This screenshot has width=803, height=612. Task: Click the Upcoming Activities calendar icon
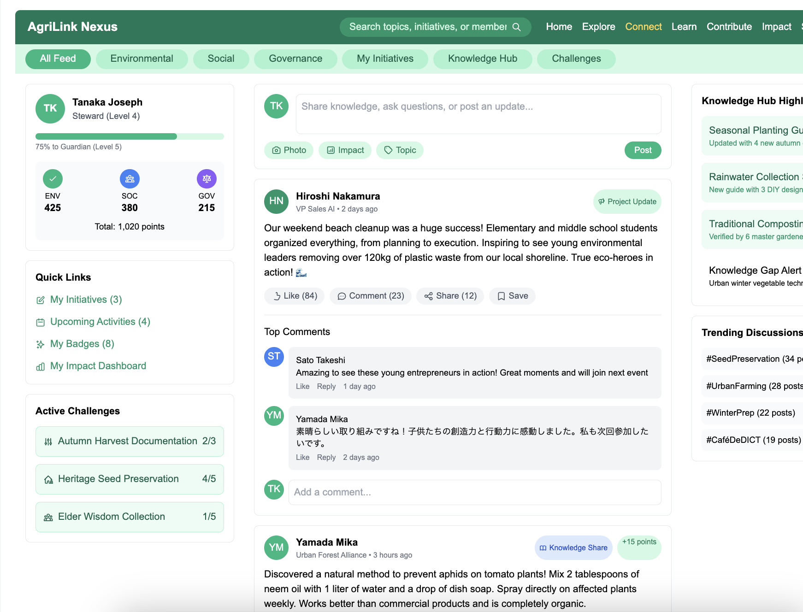click(x=41, y=322)
